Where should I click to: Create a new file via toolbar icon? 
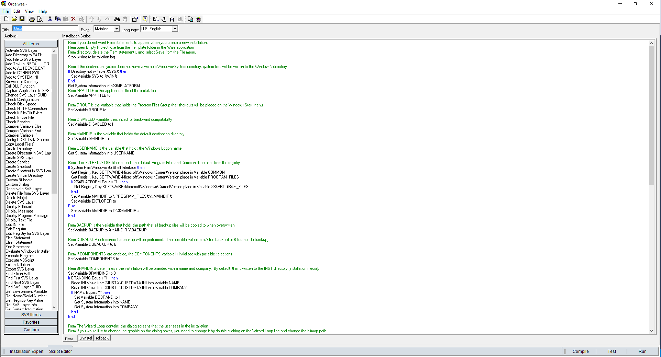click(x=6, y=19)
